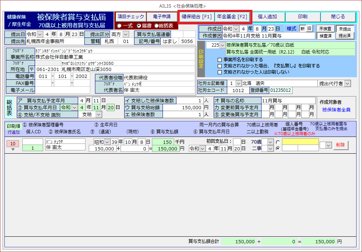Open the 支給/不支給 識別 dropdown
This screenshot has height=252, width=362.
[99, 114]
